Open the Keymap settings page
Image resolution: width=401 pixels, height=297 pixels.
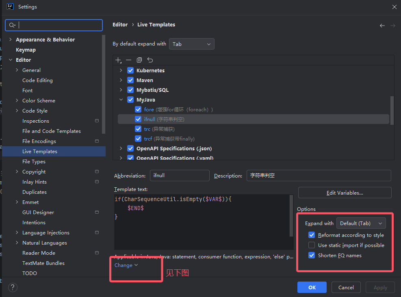(x=26, y=50)
